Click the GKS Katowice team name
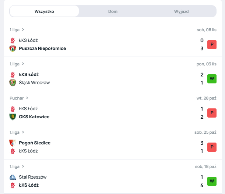The image size is (225, 194). (34, 117)
